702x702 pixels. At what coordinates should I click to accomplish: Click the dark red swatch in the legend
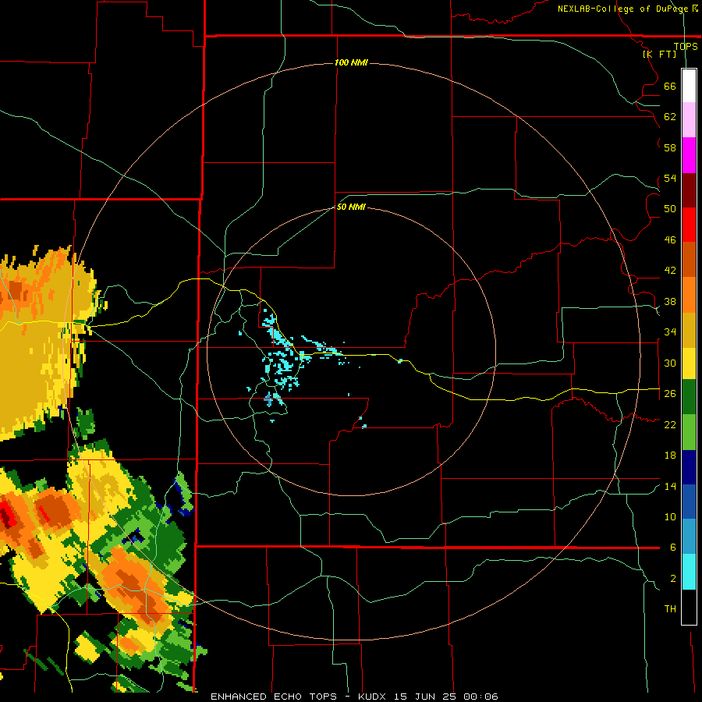click(x=689, y=190)
